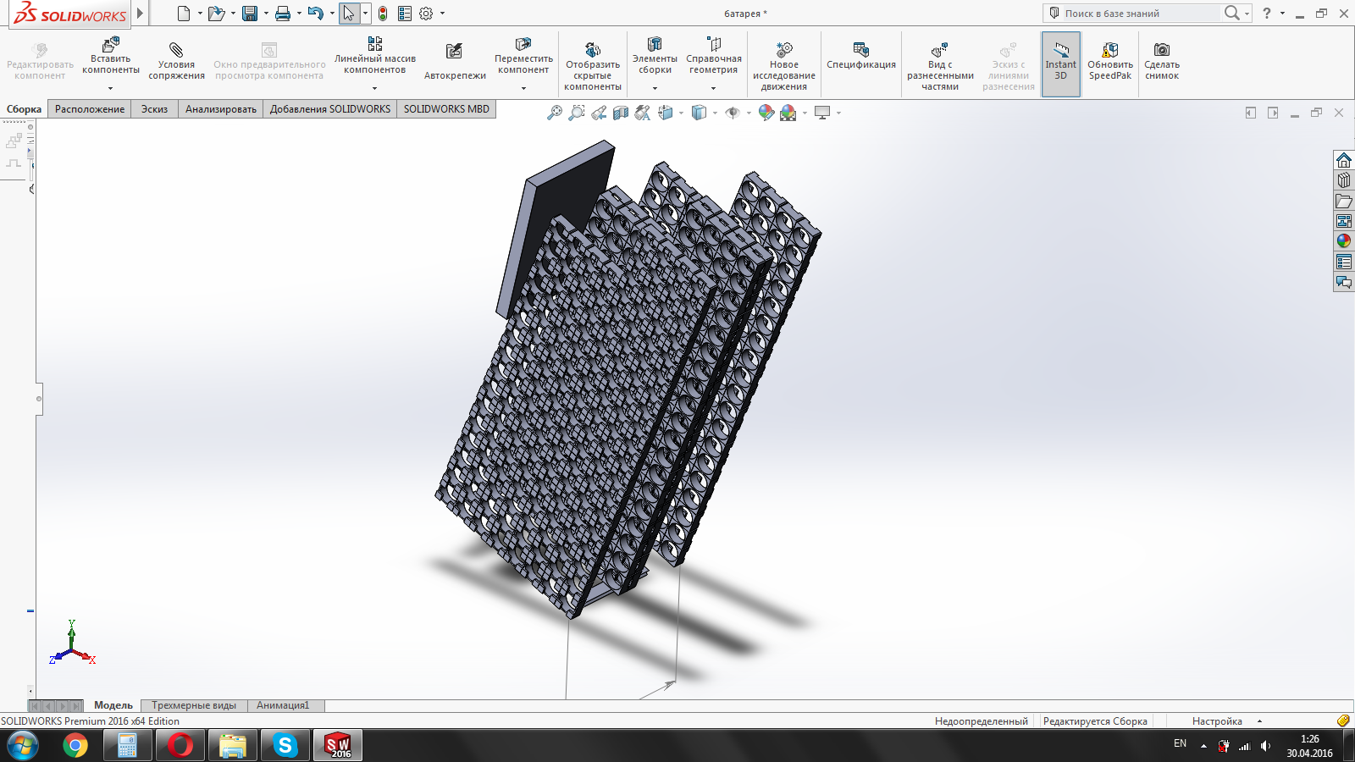The height and width of the screenshot is (762, 1355).
Task: Click the Previous View icon
Action: pyautogui.click(x=599, y=113)
